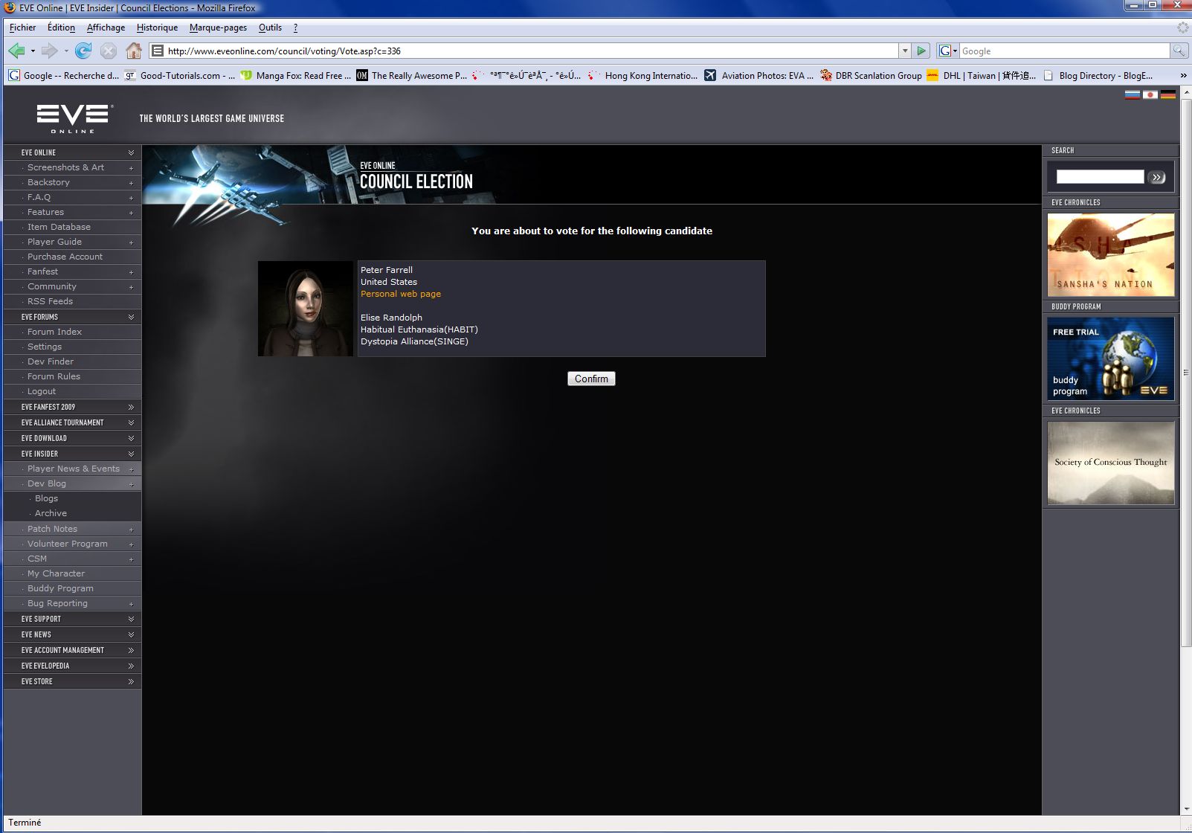
Task: Open the Sansha's Nation chronicle thumbnail
Action: tap(1111, 254)
